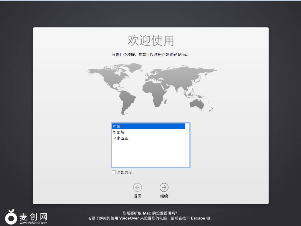Click the left-arrow back icon
The height and width of the screenshot is (226, 301).
pos(138,187)
